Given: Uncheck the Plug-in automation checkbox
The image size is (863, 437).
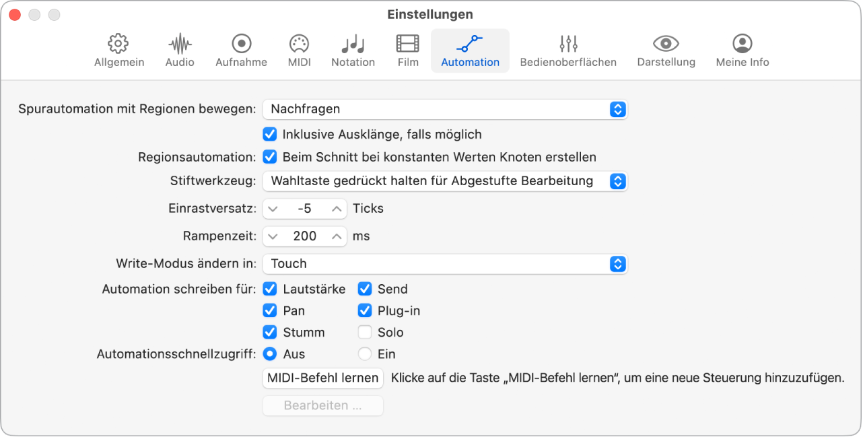Looking at the screenshot, I should 364,310.
